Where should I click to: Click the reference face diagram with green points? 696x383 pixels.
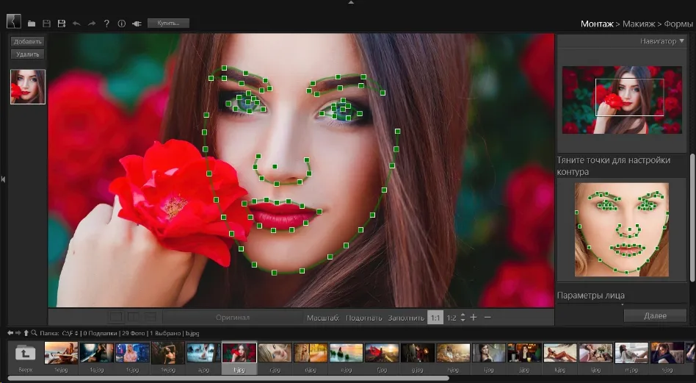pos(622,229)
